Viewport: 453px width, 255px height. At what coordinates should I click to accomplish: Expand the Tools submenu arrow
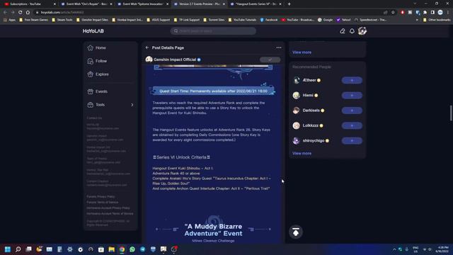(132, 105)
